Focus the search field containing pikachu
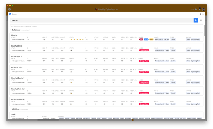Image resolution: width=213 pixels, height=129 pixels. (102, 20)
